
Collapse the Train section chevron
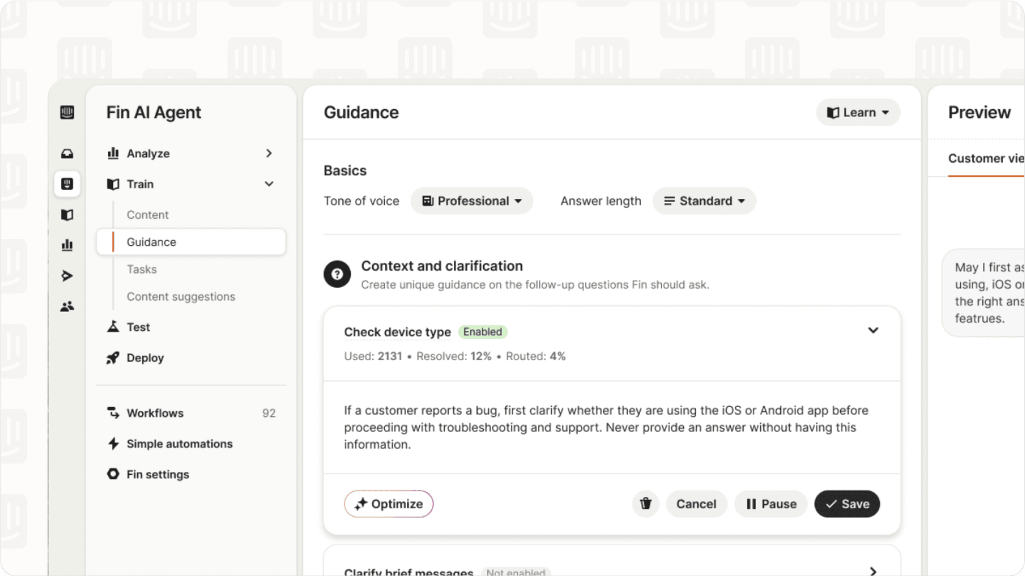(269, 184)
